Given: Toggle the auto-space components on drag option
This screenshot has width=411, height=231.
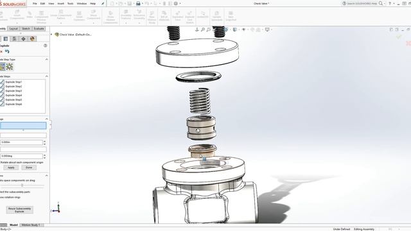Looking at the screenshot, I should pos(17,180).
